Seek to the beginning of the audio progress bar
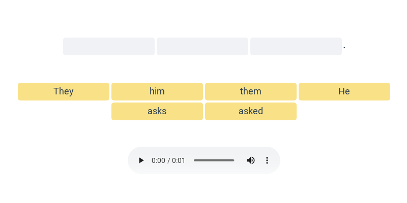407x203 pixels. 194,160
